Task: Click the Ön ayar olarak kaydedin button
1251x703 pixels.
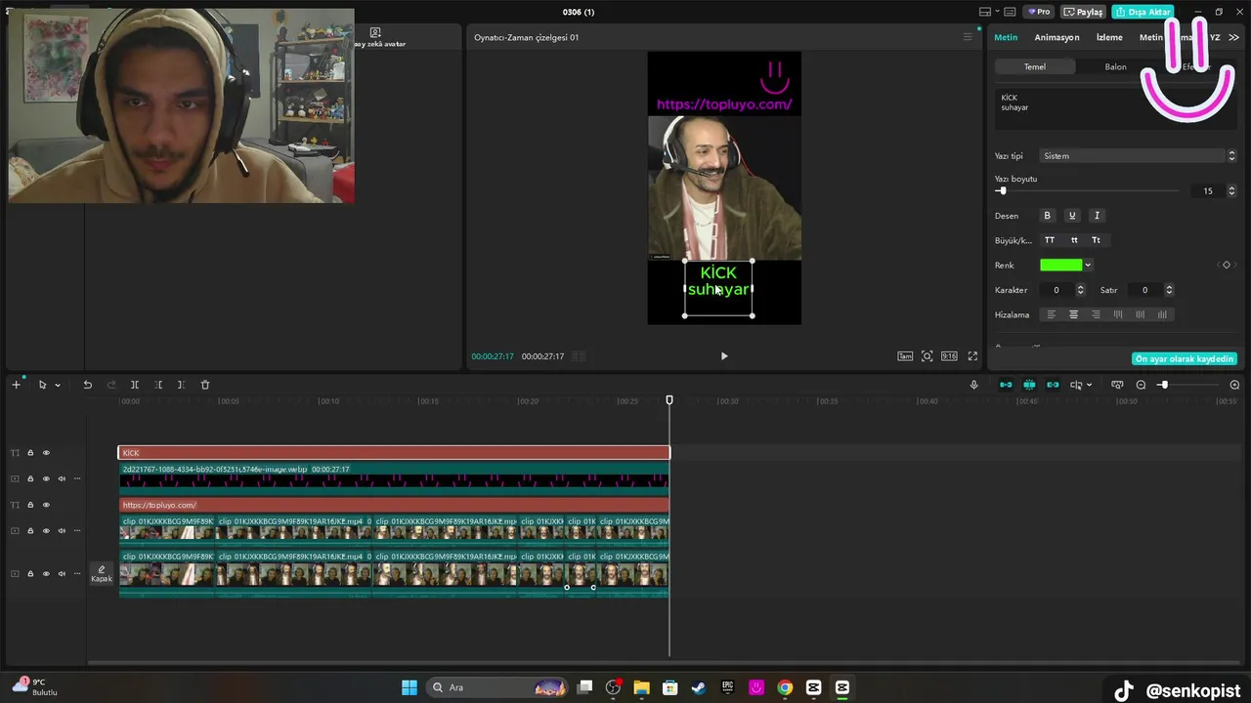Action: point(1185,358)
